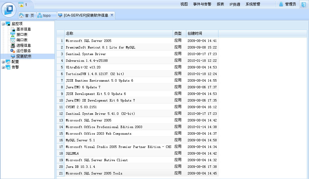Viewport: 309px width, 179px height.
Task: Open the 视图 menu
Action: point(184,4)
